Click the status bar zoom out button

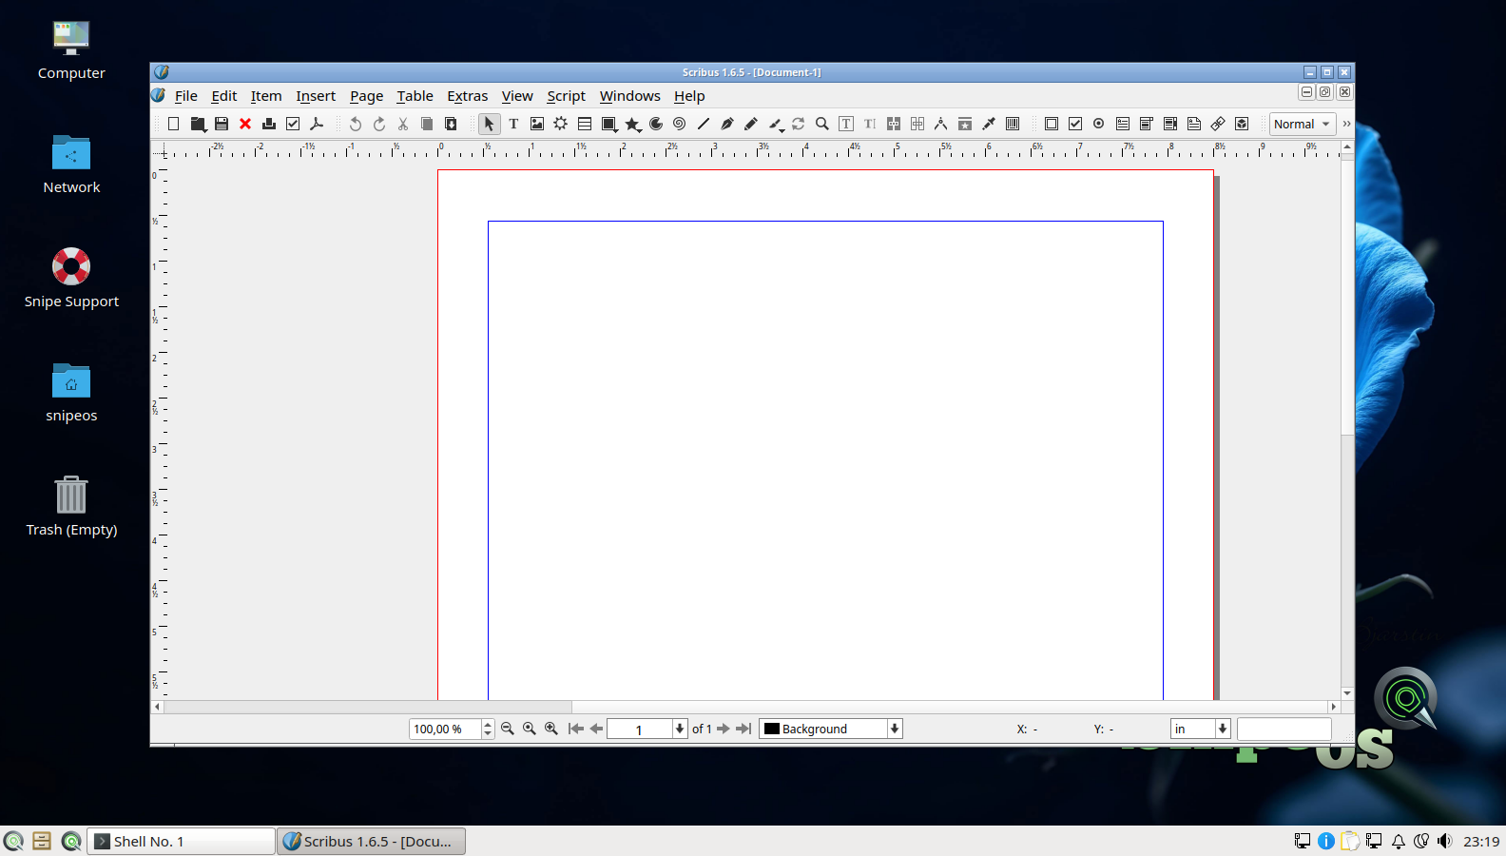pyautogui.click(x=508, y=729)
